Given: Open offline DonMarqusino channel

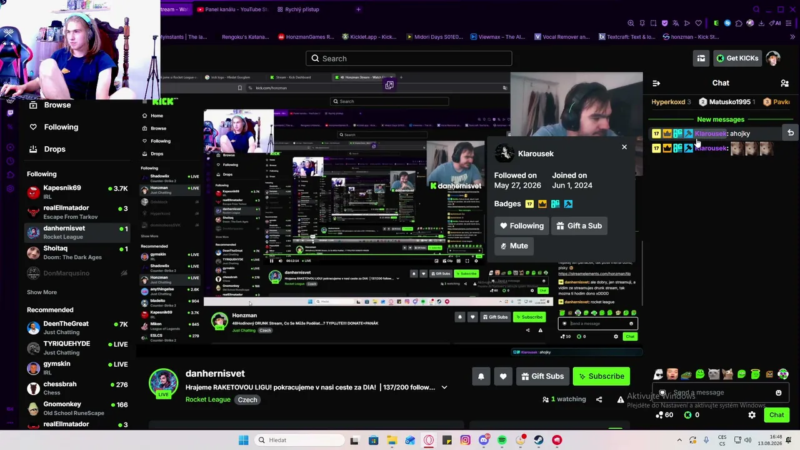Looking at the screenshot, I should [77, 273].
